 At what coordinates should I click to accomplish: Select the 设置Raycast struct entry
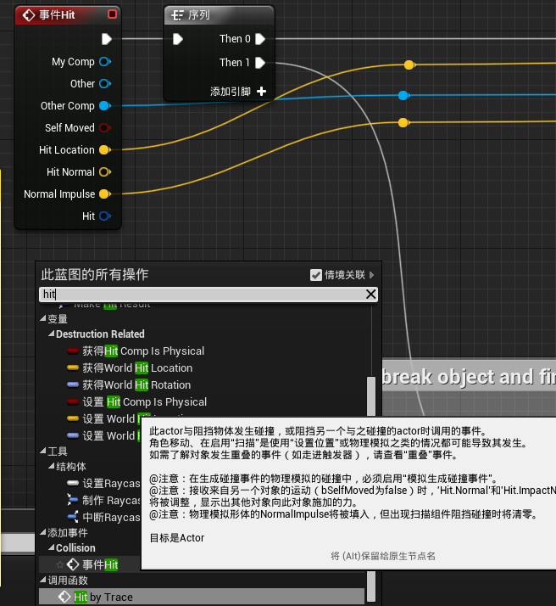pyautogui.click(x=103, y=484)
